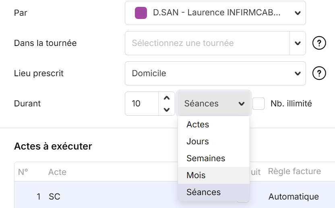Decrease the Durant value with down arrow
The height and width of the screenshot is (208, 335).
click(166, 109)
